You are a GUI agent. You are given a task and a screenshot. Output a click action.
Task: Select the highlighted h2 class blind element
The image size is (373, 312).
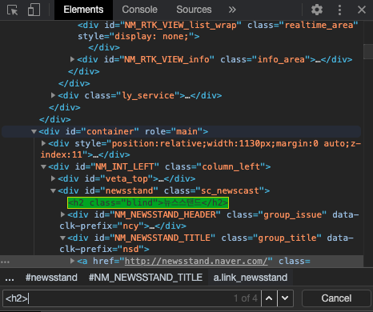tap(148, 202)
